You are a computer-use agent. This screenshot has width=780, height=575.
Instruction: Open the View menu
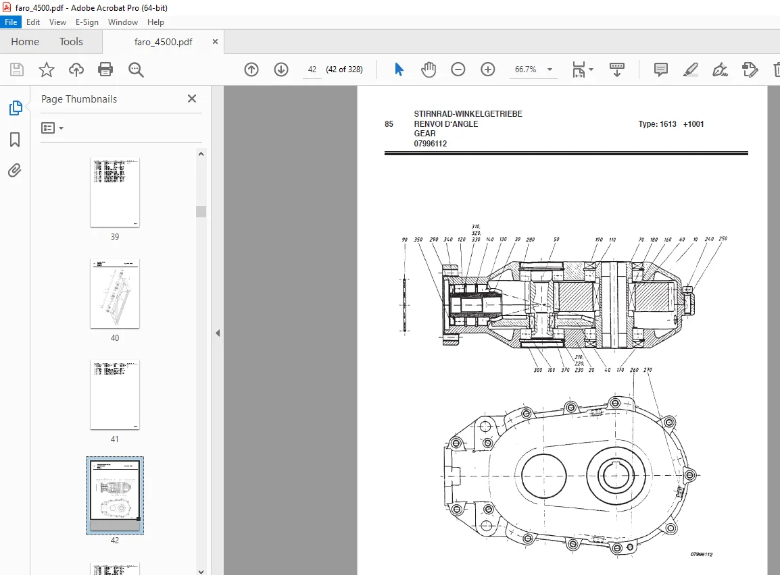(x=57, y=22)
